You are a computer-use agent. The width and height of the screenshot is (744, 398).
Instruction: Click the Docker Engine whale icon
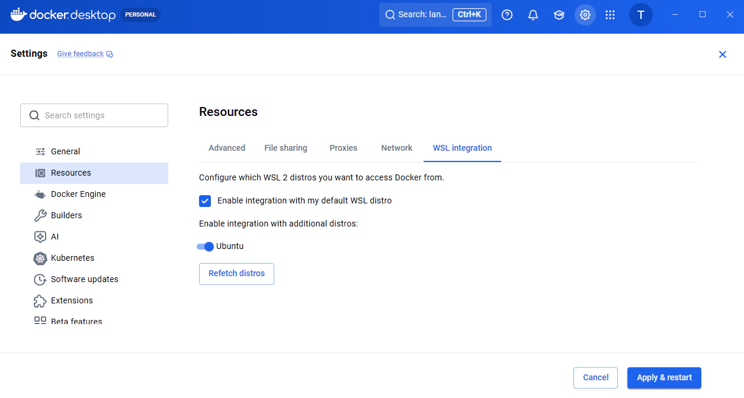click(x=40, y=195)
